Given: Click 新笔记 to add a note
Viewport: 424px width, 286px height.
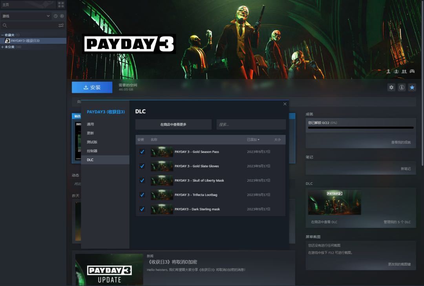Looking at the screenshot, I should (x=406, y=169).
